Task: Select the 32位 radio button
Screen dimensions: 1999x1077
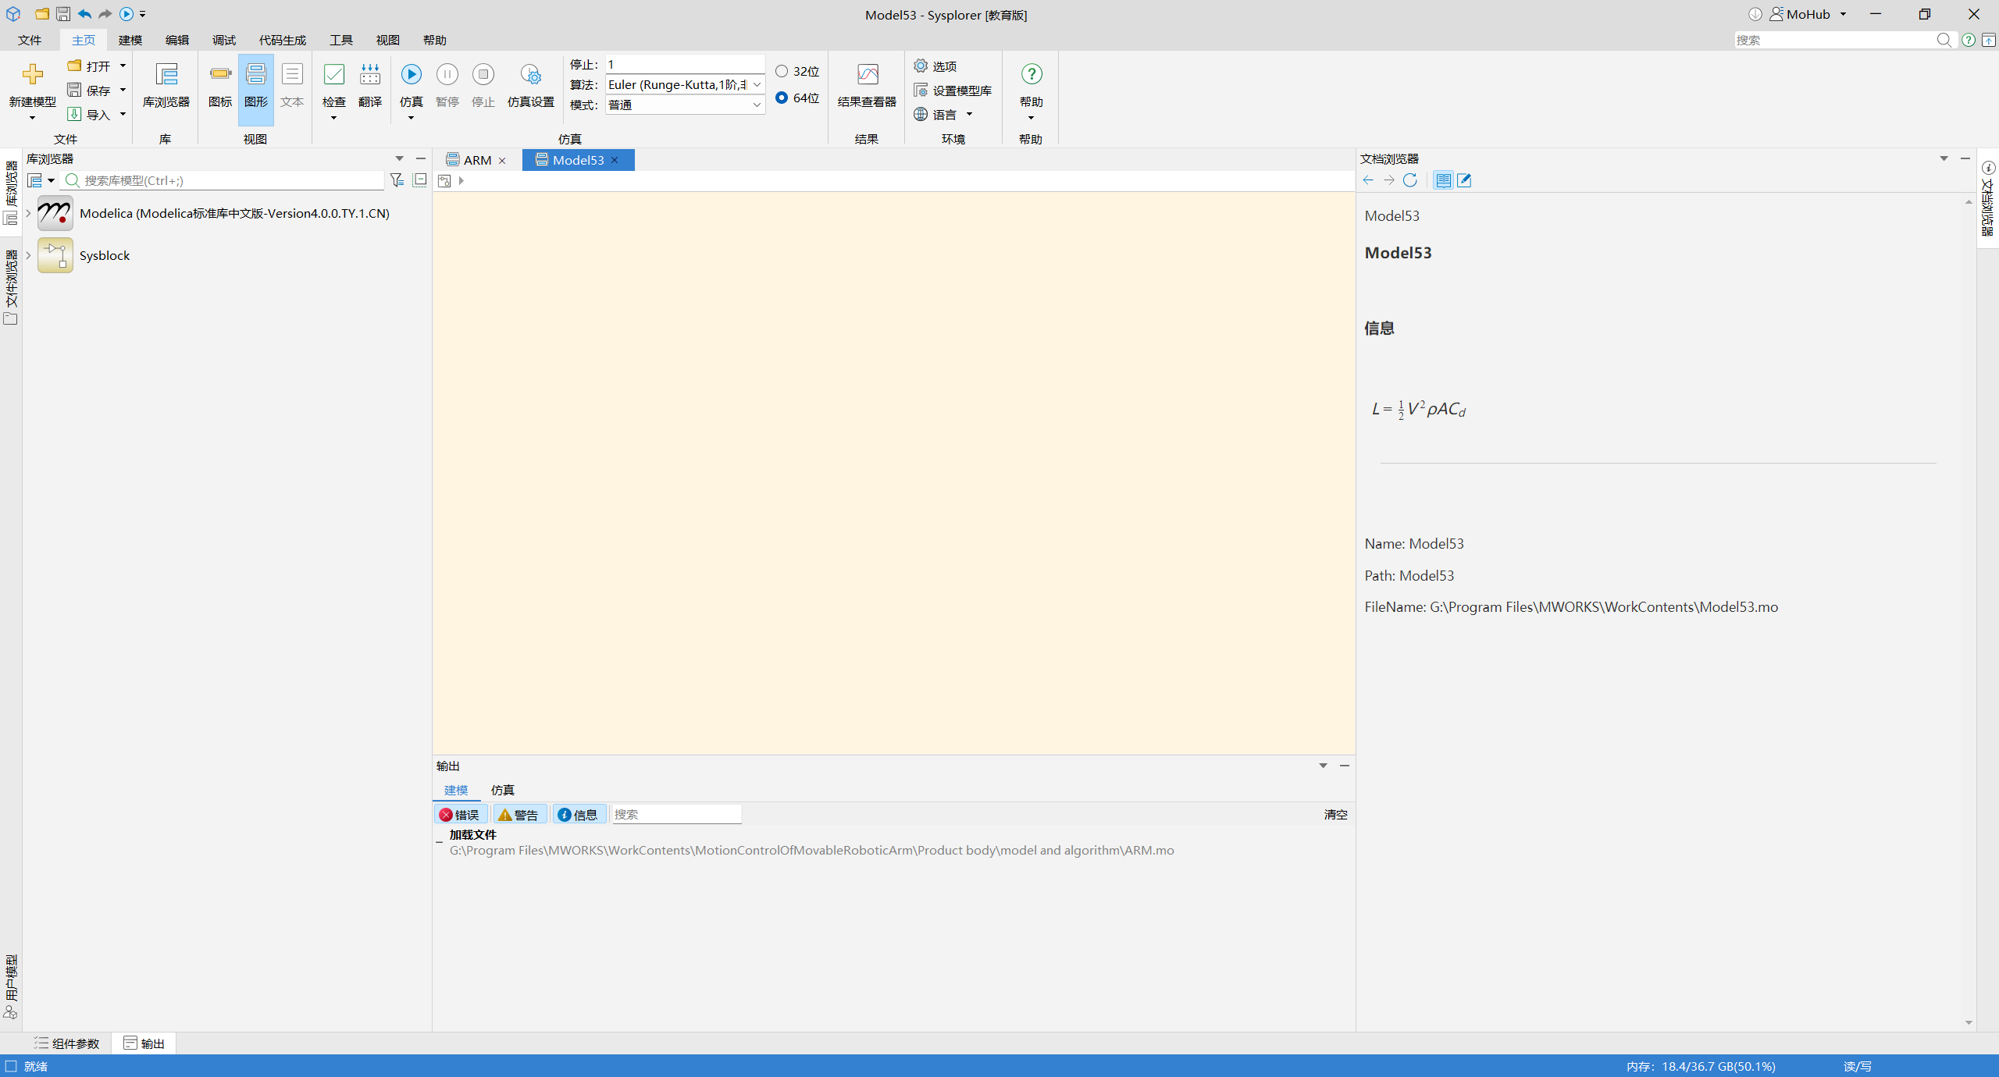Action: click(782, 71)
